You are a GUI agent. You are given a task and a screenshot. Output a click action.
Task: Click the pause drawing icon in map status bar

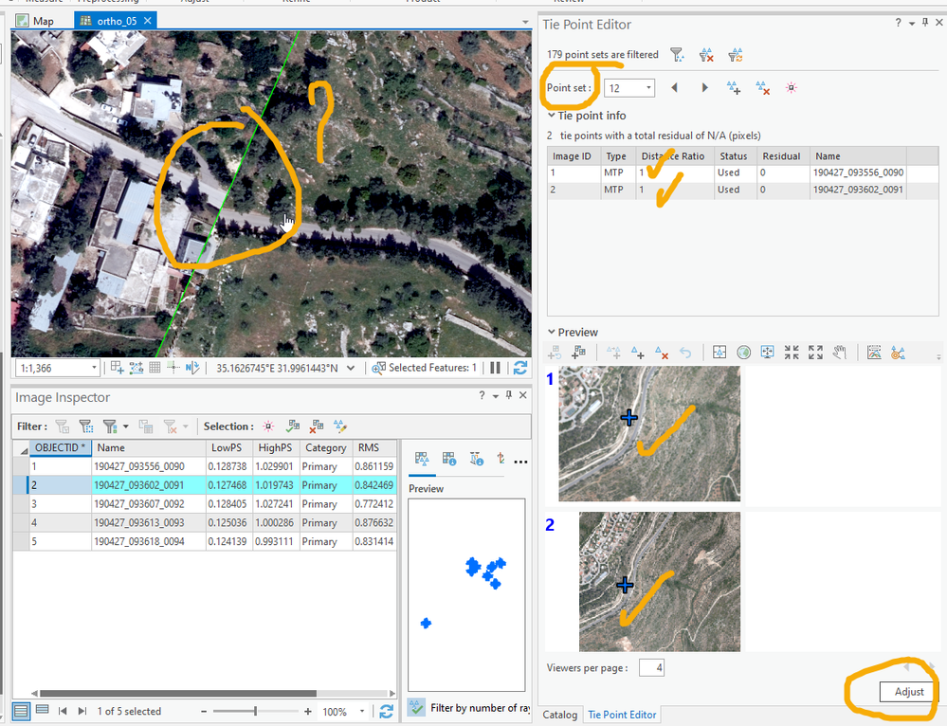pyautogui.click(x=495, y=368)
